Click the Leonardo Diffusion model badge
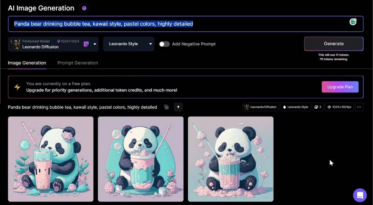The image size is (373, 205). click(x=260, y=107)
